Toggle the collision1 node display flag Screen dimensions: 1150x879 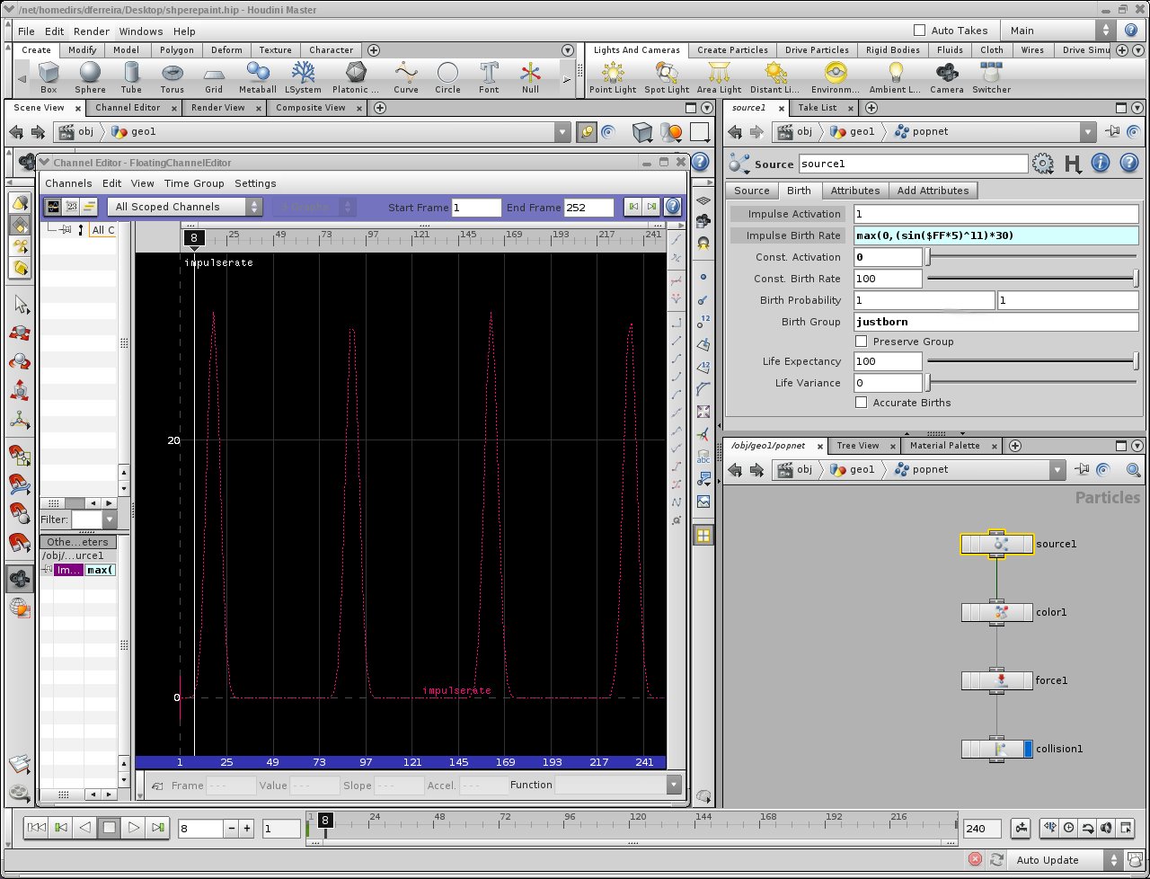1028,749
